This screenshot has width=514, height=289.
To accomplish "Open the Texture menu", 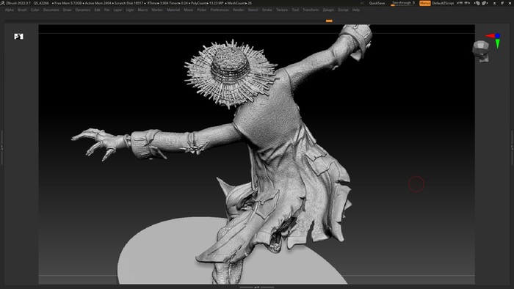I will pyautogui.click(x=282, y=10).
